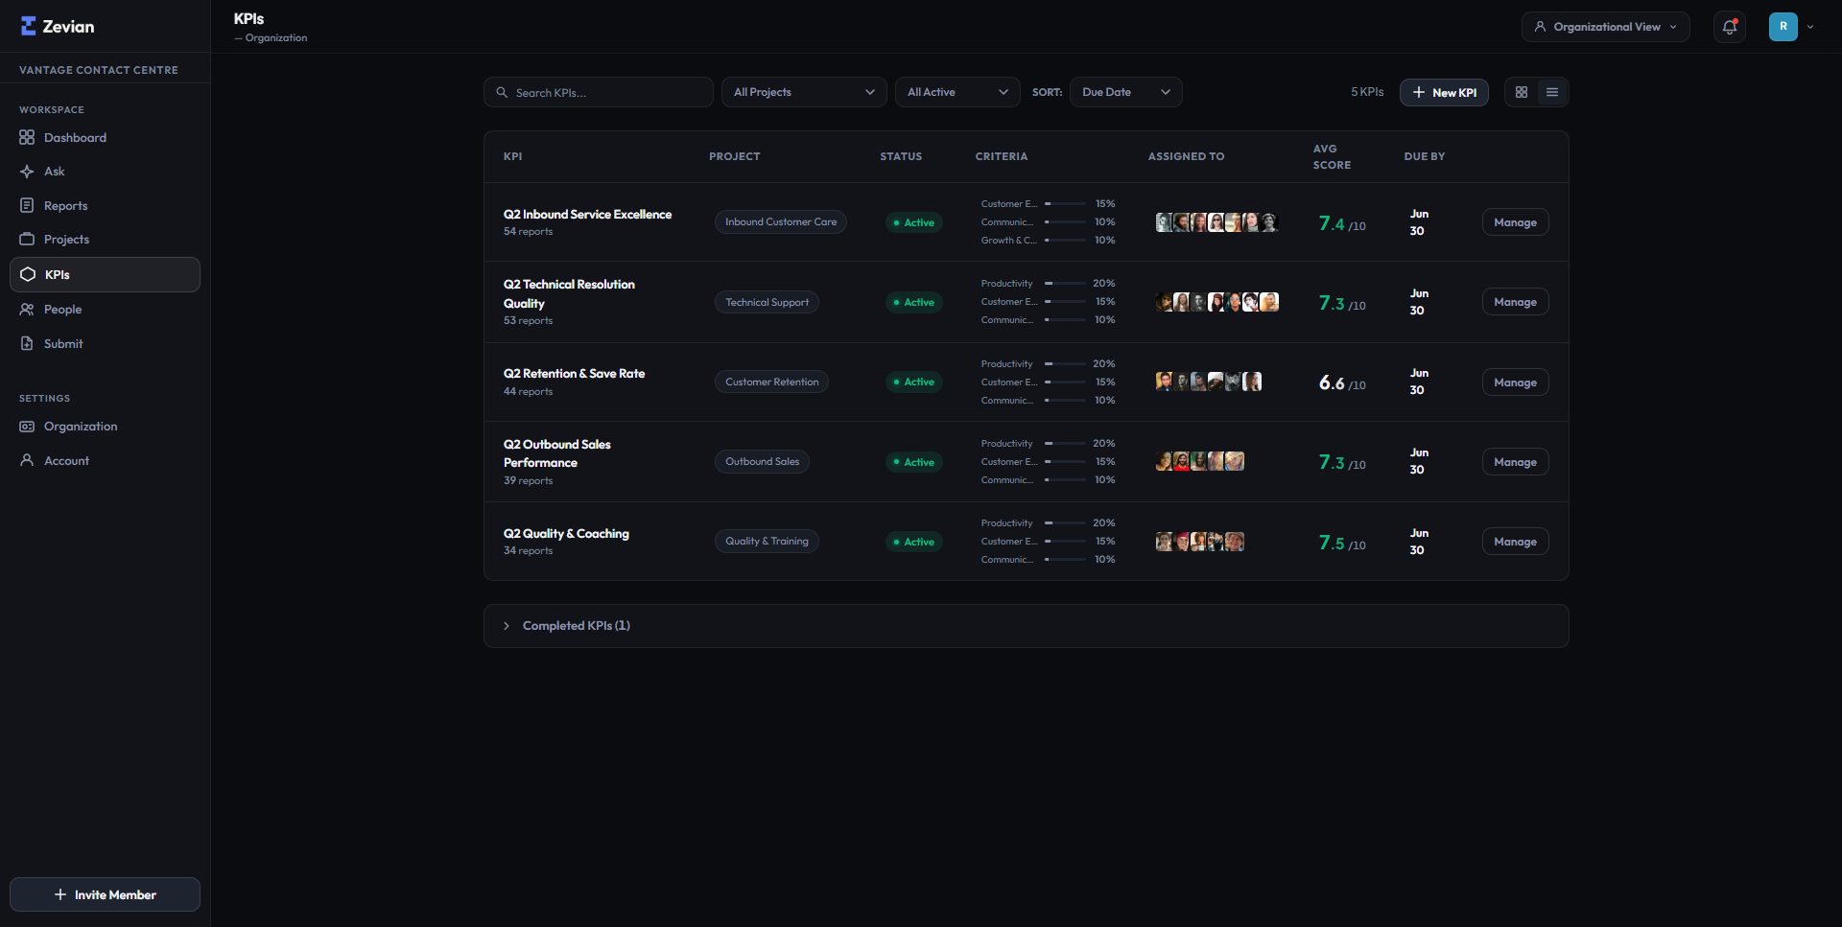Click the plus icon in New KPI

(x=1419, y=92)
